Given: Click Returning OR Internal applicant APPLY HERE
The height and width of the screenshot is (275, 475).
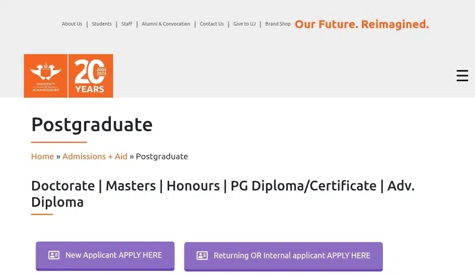Looking at the screenshot, I should 284,256.
